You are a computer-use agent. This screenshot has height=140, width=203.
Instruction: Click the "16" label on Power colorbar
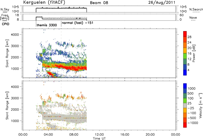click(189, 53)
